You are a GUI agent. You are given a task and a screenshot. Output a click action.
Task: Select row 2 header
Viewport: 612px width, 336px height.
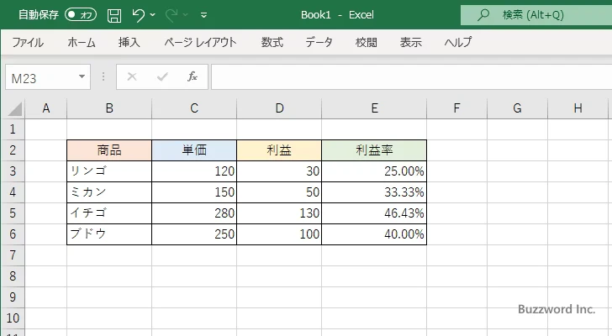(x=13, y=150)
